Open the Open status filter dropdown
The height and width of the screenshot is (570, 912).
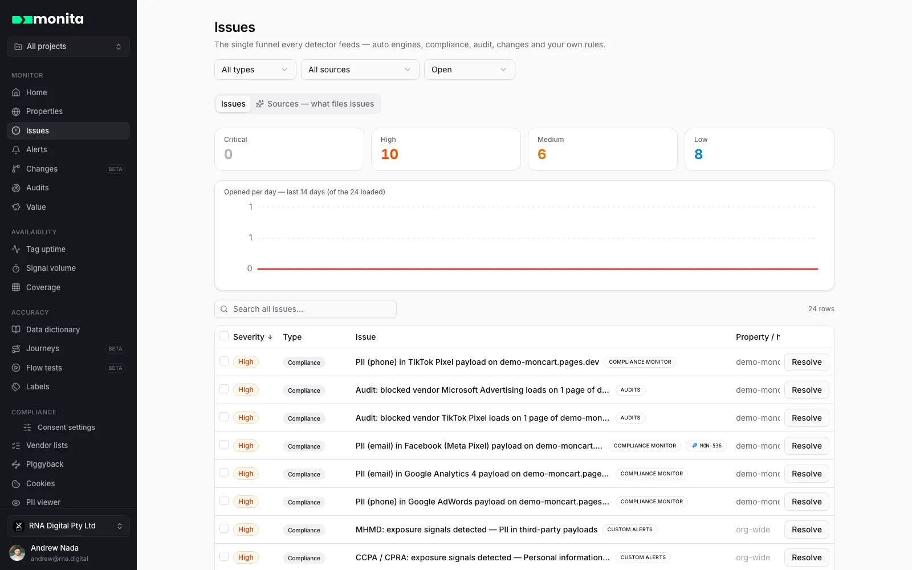click(470, 70)
